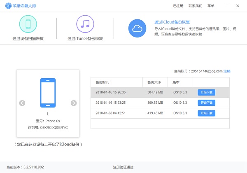Viewport: 247px width, 173px height.
Task: Click the 注册验证通过 status text
Action: tap(123, 167)
